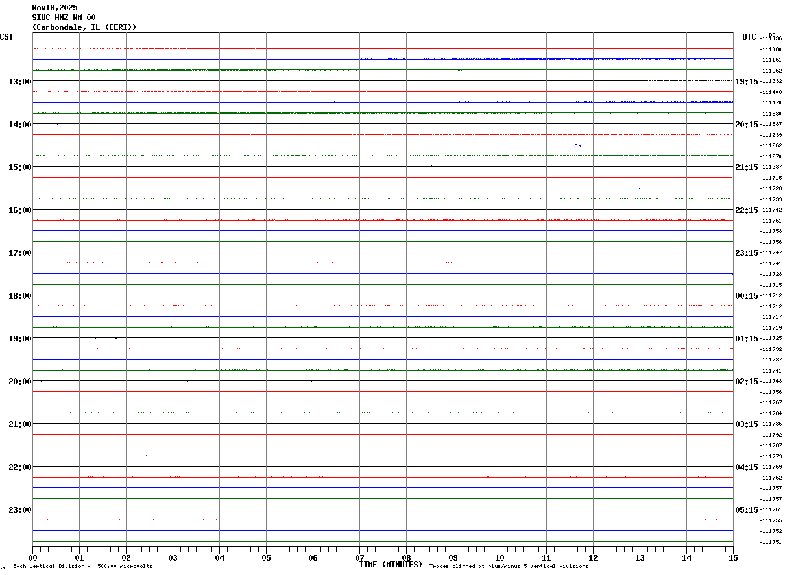Image resolution: width=785 pixels, height=575 pixels.
Task: Select the 23:00 CST row label
Action: [19, 510]
